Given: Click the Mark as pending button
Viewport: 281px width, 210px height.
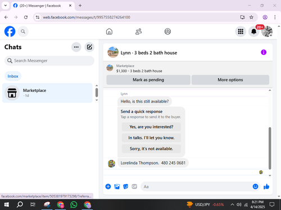Looking at the screenshot, I should point(148,80).
